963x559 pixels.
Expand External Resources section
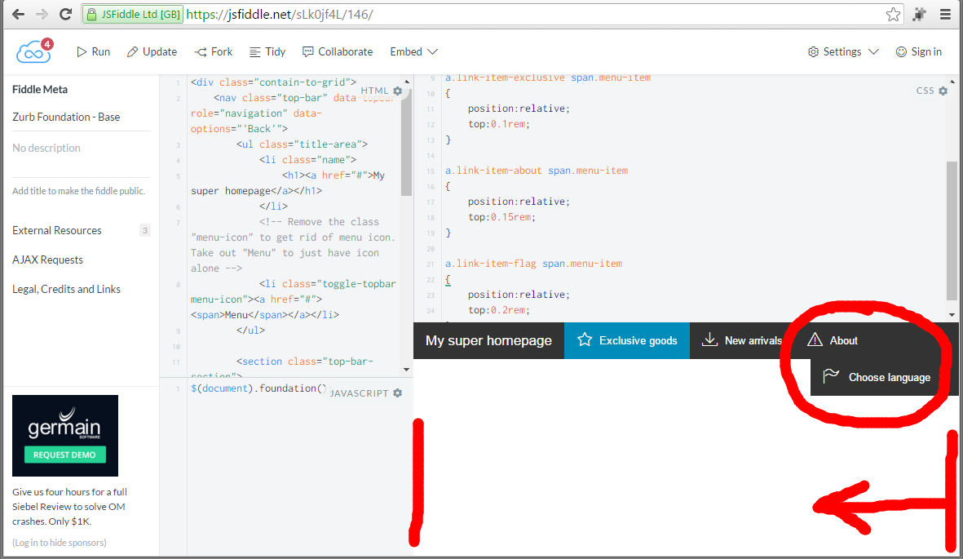point(57,230)
